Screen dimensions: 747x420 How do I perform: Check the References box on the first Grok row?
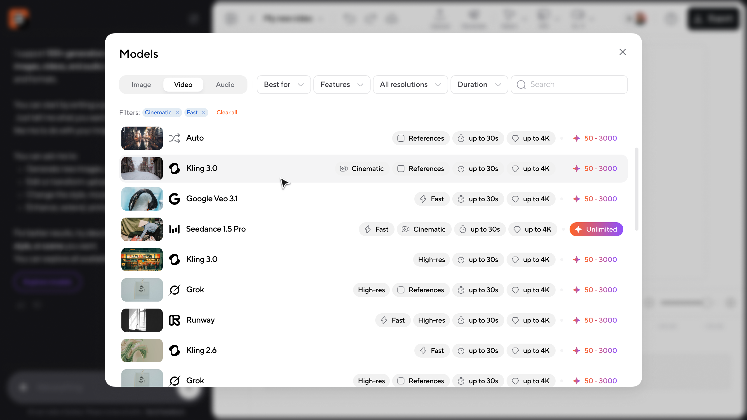click(401, 290)
